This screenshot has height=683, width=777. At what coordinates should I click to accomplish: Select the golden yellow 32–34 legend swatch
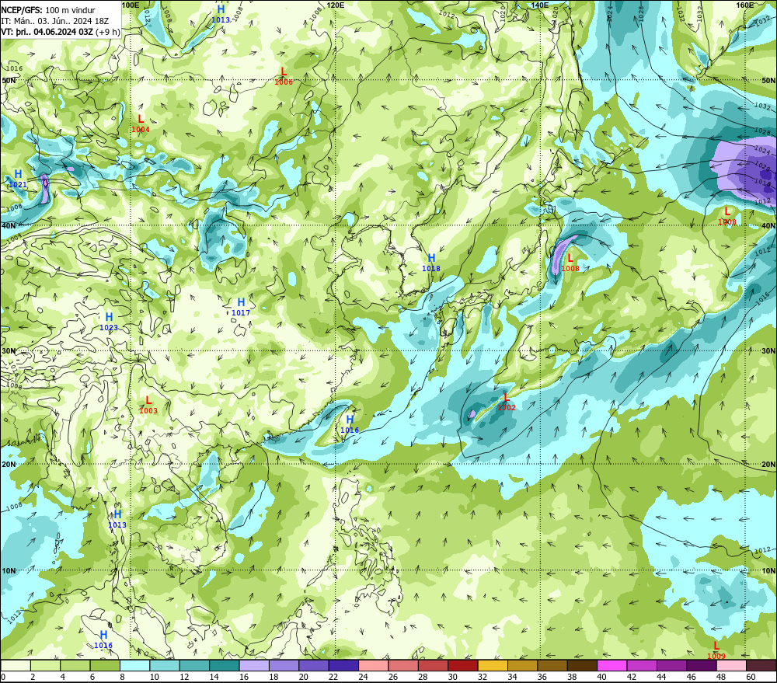tap(493, 666)
